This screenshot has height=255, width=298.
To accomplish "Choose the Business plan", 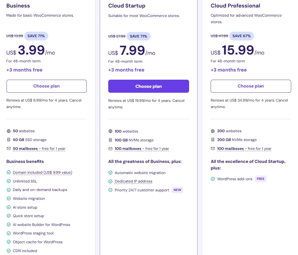I will [x=46, y=86].
